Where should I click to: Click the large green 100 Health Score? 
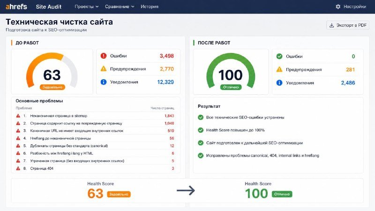(x=256, y=194)
